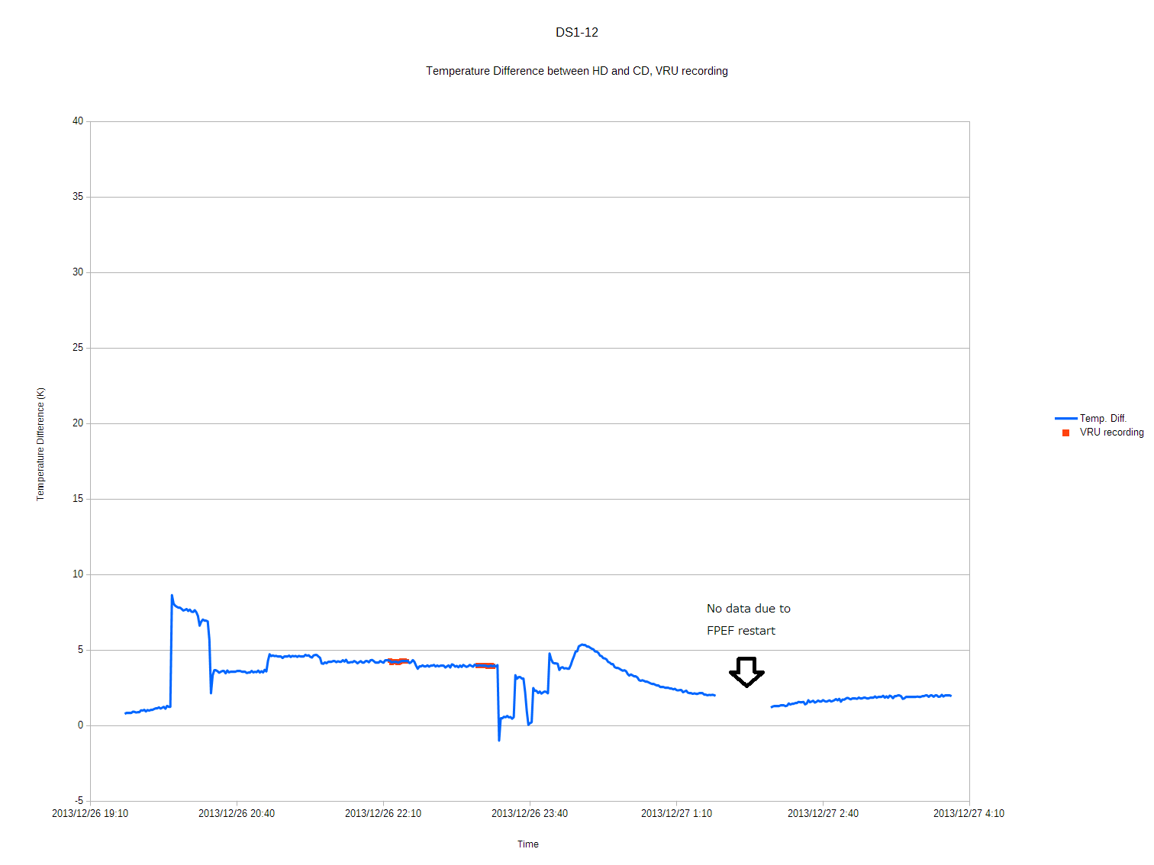Click the 'VRU recording' legend label
This screenshot has width=1154, height=865.
tap(1111, 432)
